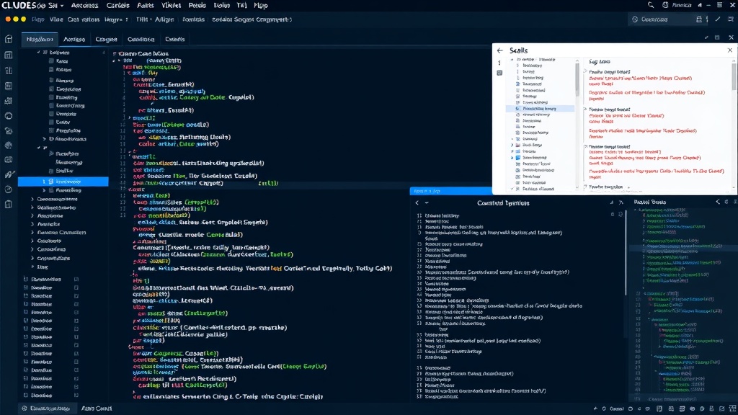Viewport: 738px width, 415px height.
Task: Select the blue highlighted row in the explorer tree
Action: pyautogui.click(x=63, y=182)
